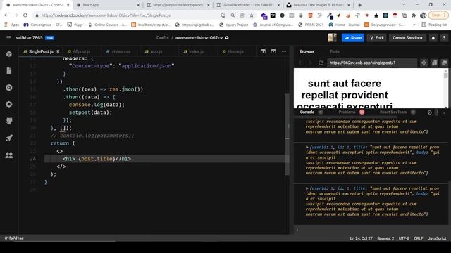Open preview in new window icon
This screenshot has width=451, height=253.
click(445, 63)
